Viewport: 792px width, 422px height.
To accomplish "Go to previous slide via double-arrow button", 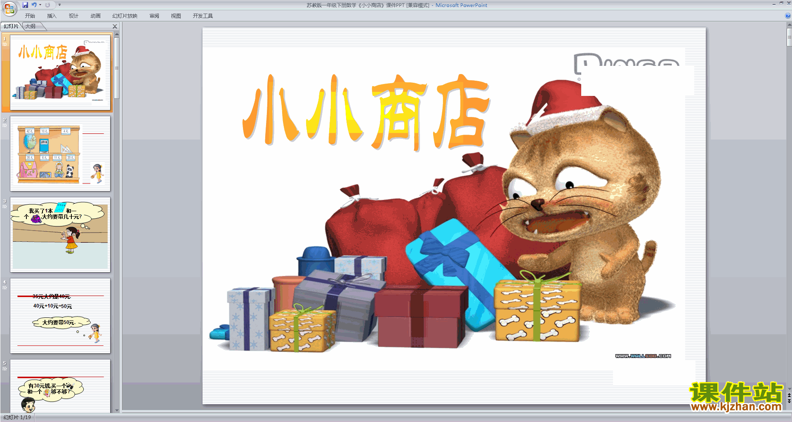I will tap(789, 395).
